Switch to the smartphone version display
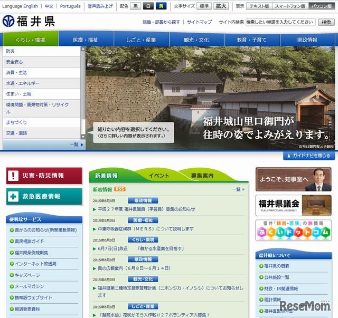Screen dimensions: 338x318 [x=288, y=6]
